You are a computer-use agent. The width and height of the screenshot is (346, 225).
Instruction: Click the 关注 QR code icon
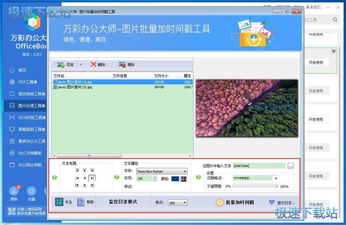pyautogui.click(x=59, y=202)
